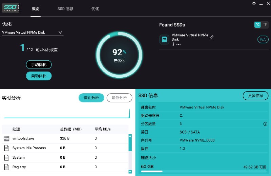271x176 pixels.
Task: Close the SSD Fresh window
Action: coord(268,3)
